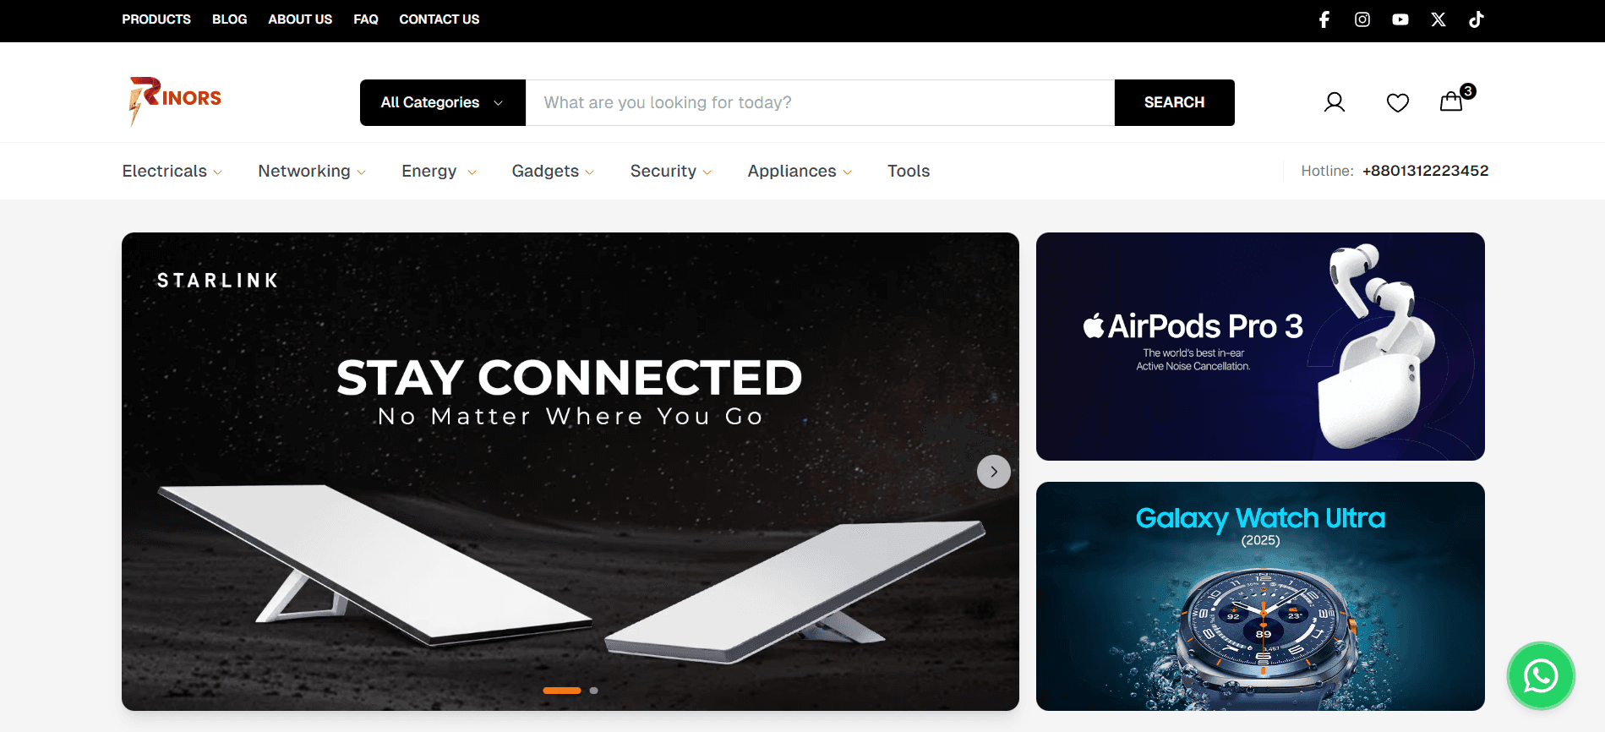
Task: Start WhatsApp chat via floating icon
Action: pyautogui.click(x=1541, y=675)
